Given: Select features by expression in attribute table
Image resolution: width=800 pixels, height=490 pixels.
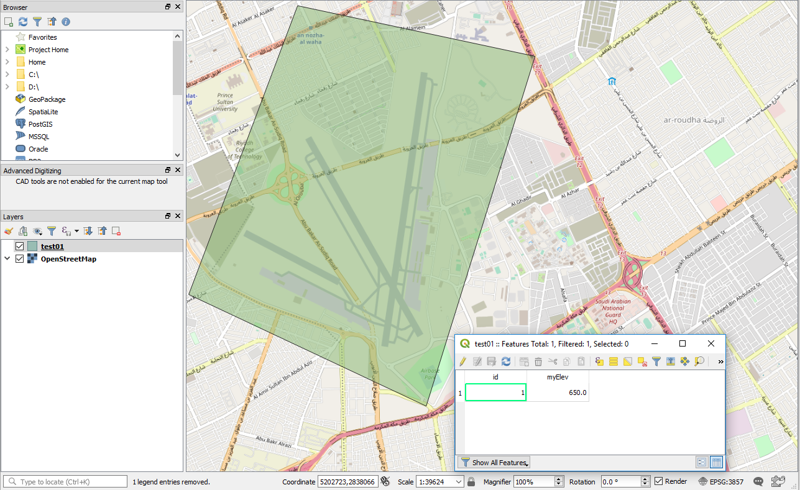Looking at the screenshot, I should (598, 361).
